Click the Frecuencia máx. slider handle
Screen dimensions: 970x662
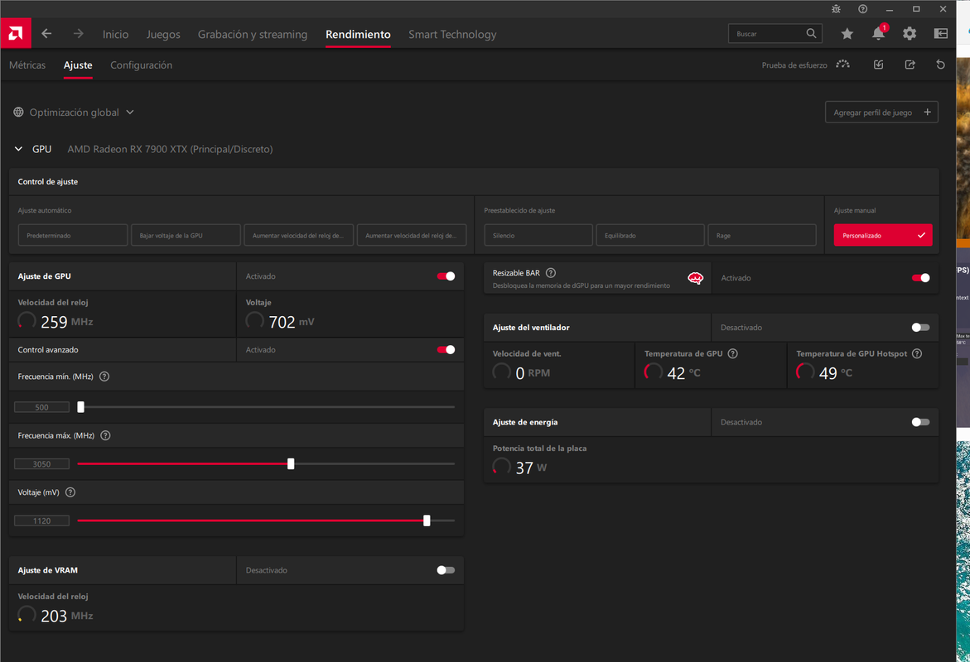tap(291, 463)
